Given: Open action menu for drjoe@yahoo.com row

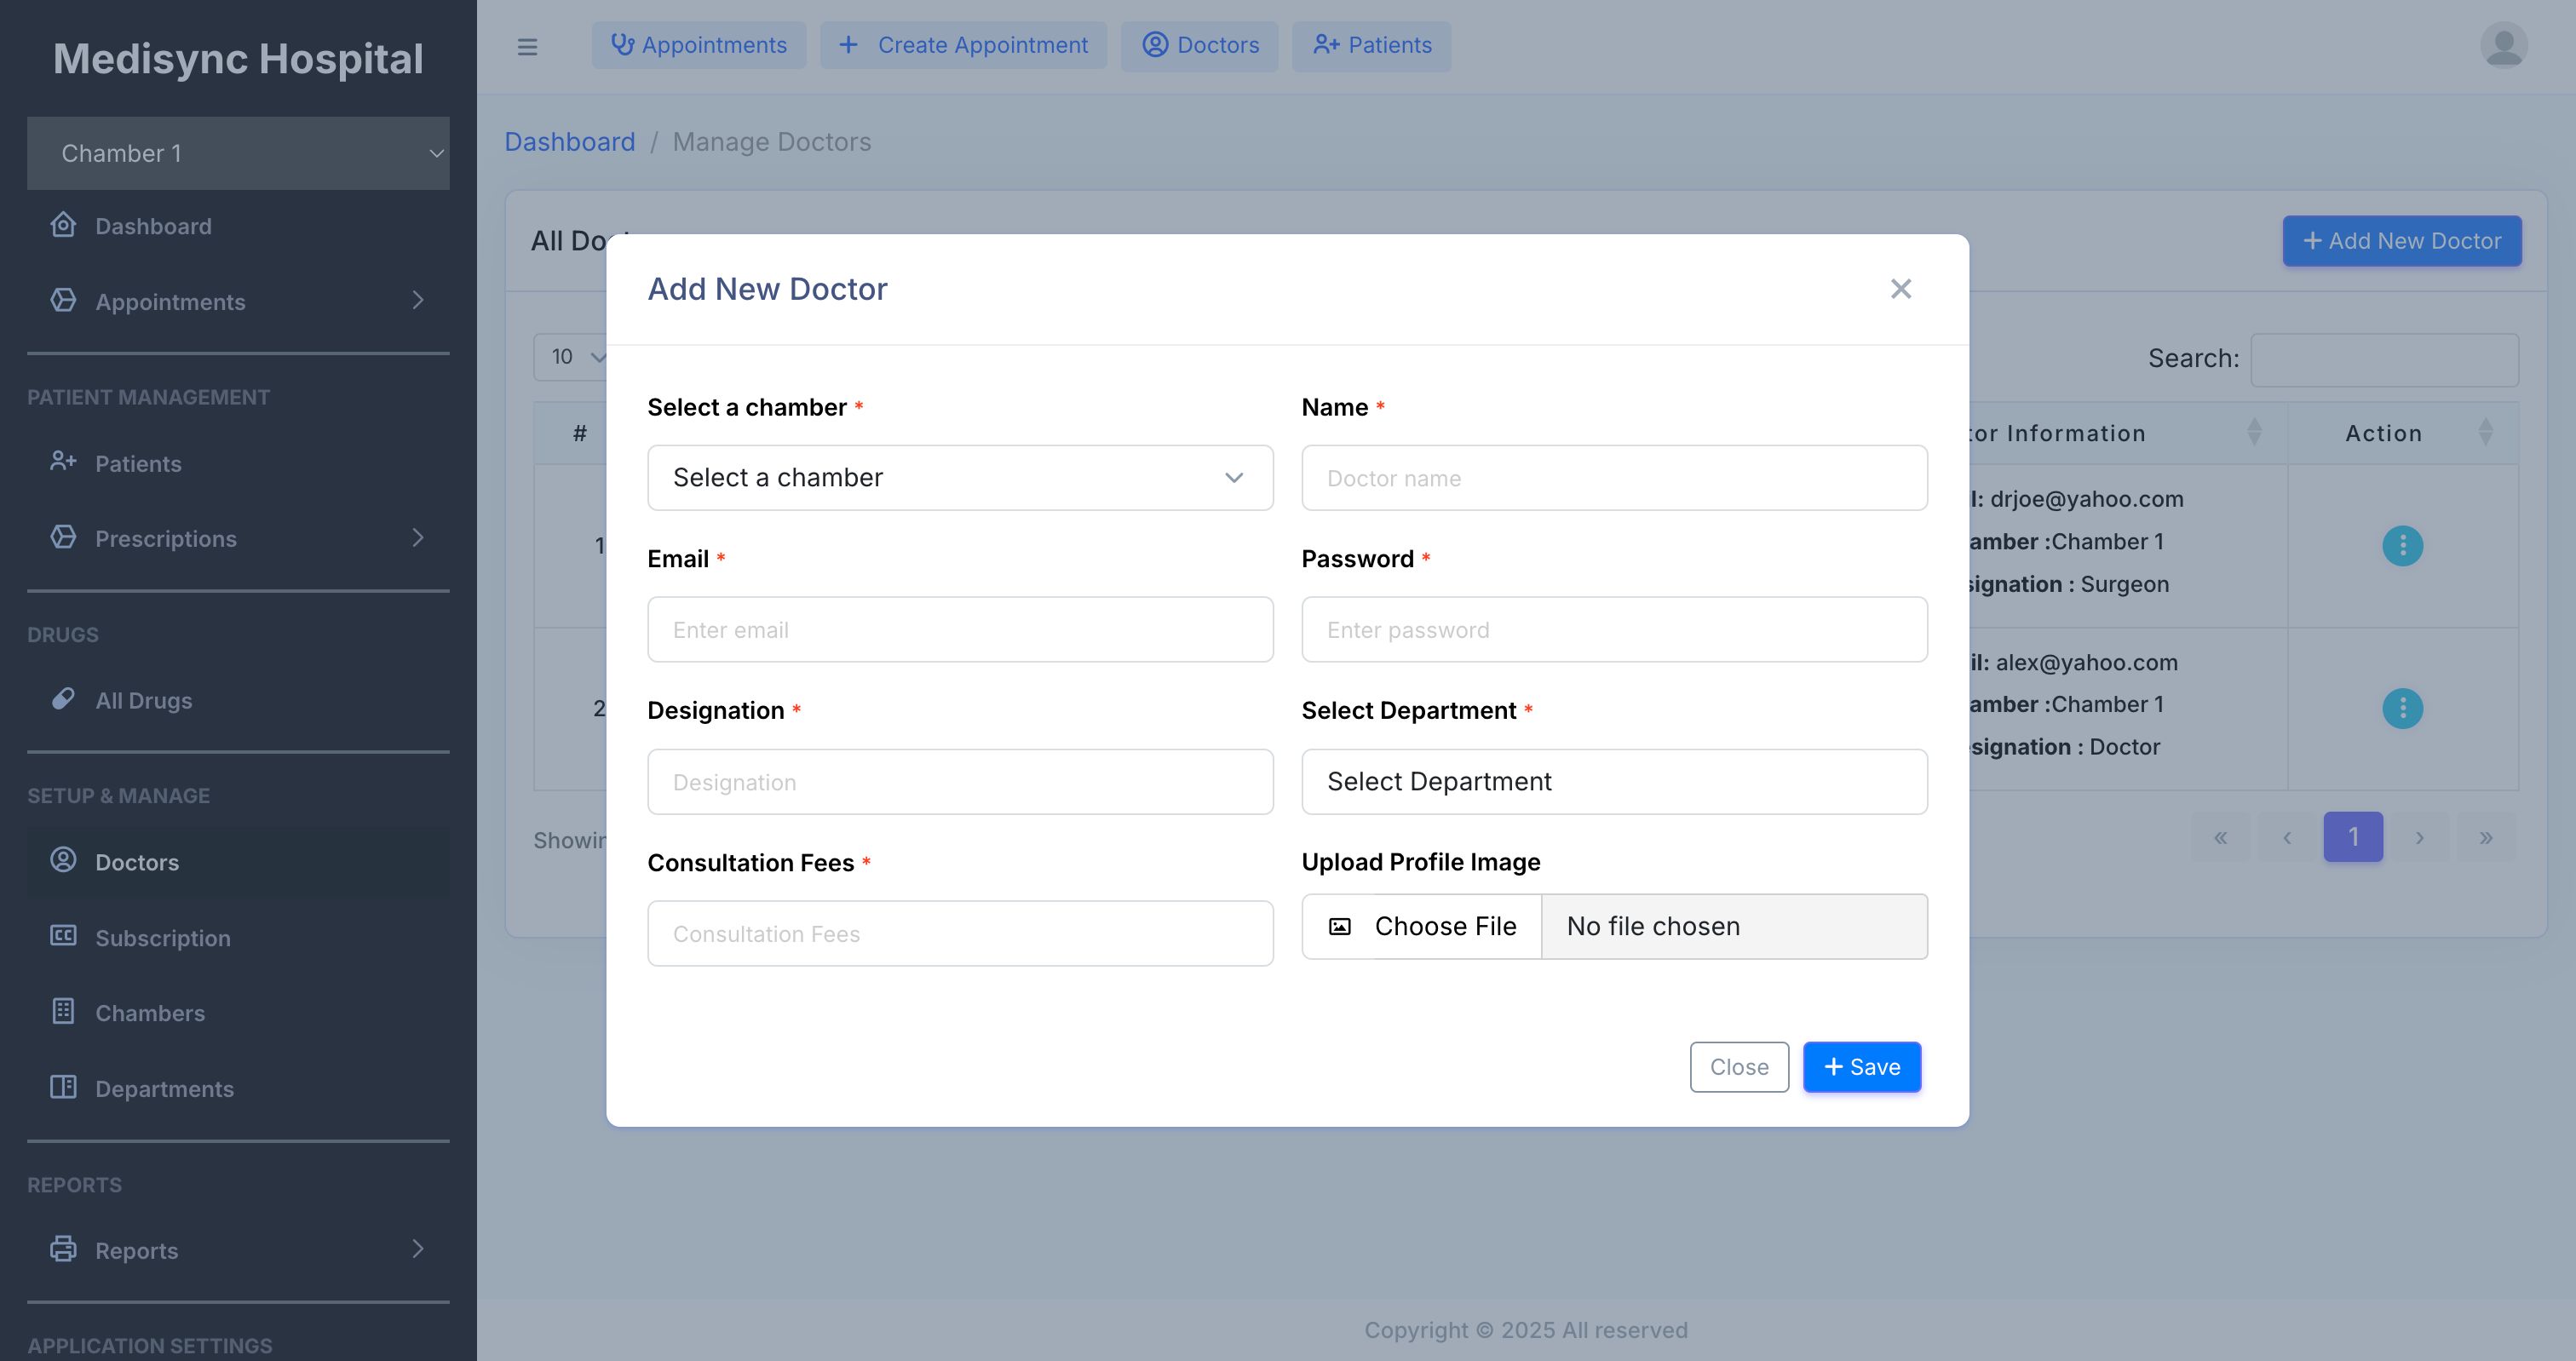Looking at the screenshot, I should point(2402,546).
